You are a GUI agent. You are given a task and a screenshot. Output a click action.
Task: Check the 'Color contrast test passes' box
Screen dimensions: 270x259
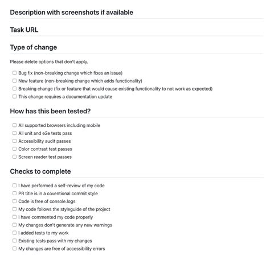coord(14,149)
